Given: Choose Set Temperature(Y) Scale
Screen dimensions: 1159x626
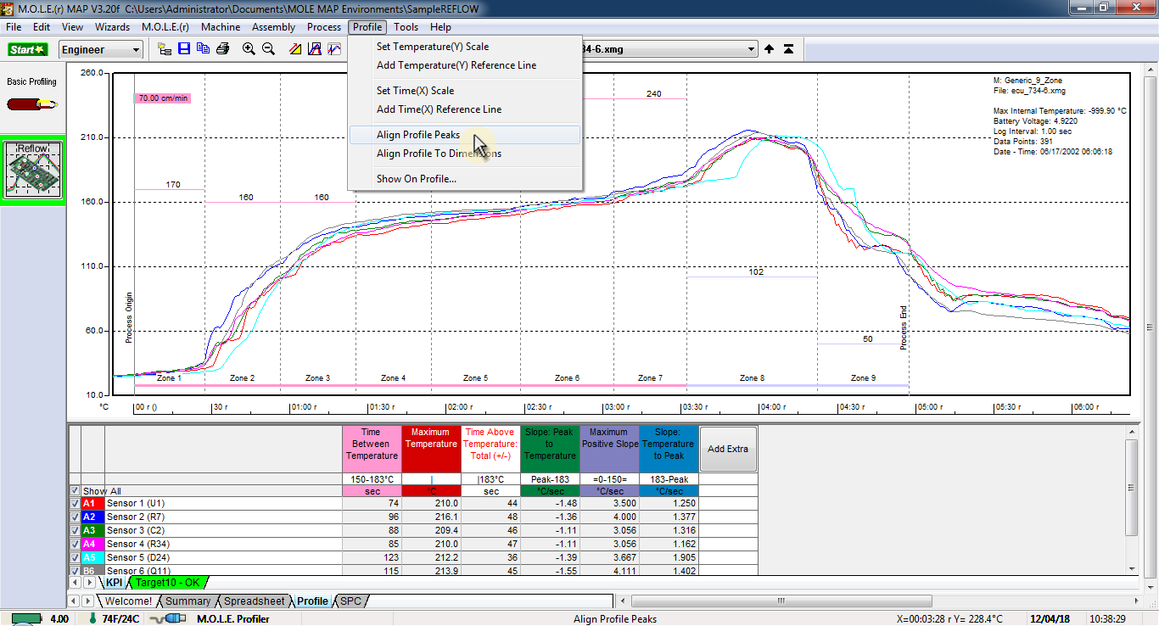Looking at the screenshot, I should 465,47.
